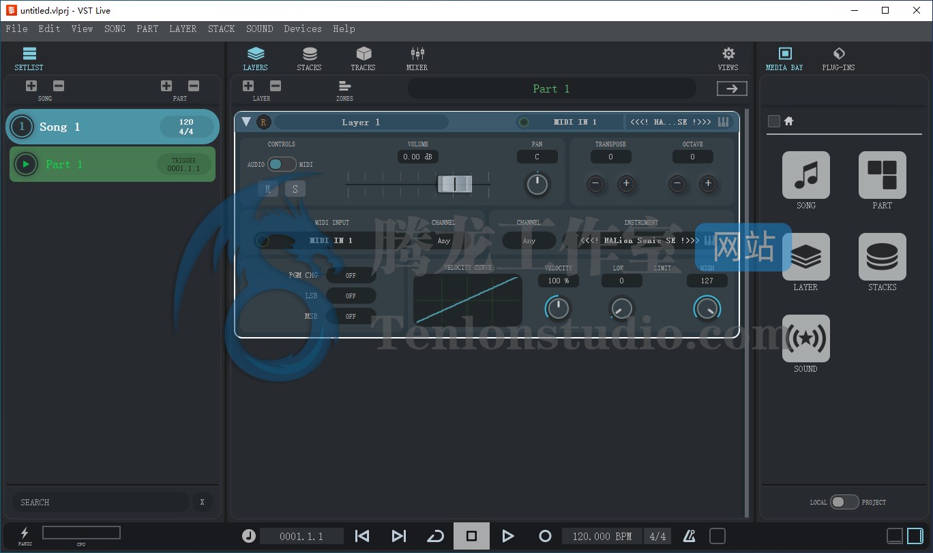Remove layer with minus icon
This screenshot has height=553, width=933.
click(276, 86)
